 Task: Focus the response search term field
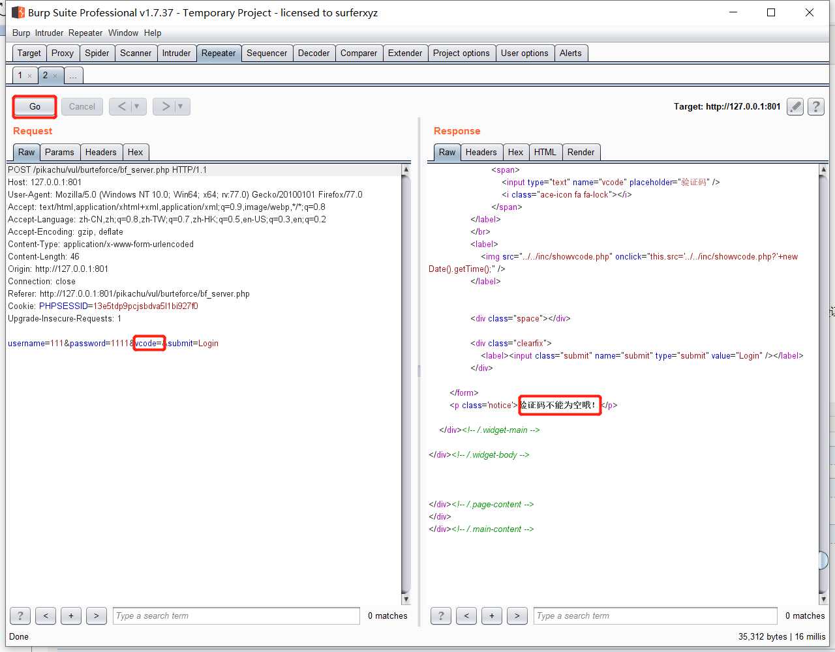[x=656, y=615]
